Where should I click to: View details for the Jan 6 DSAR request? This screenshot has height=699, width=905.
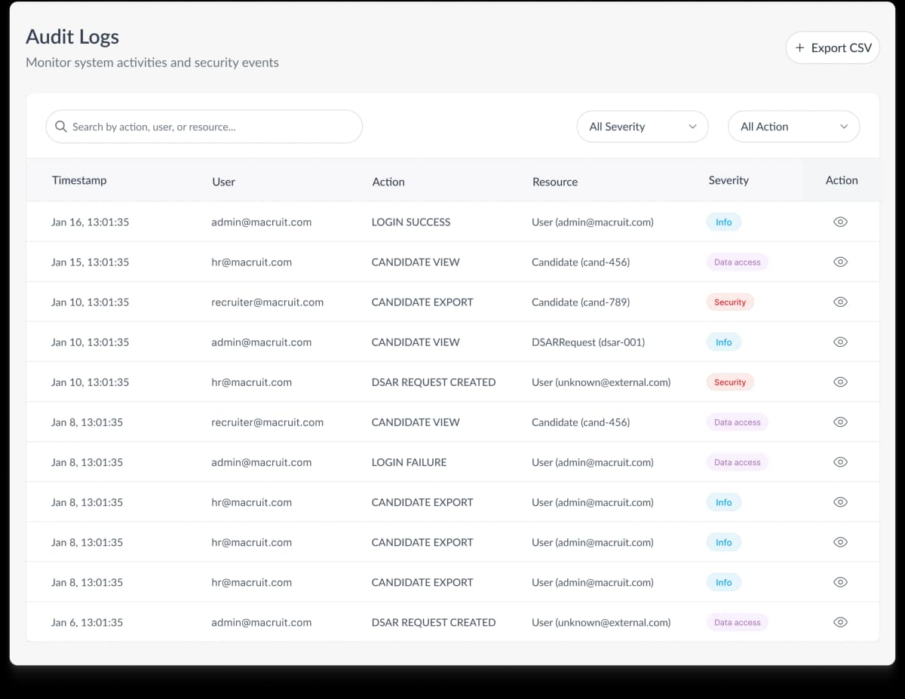coord(840,621)
